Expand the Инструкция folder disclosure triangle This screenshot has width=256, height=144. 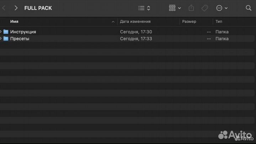1,32
